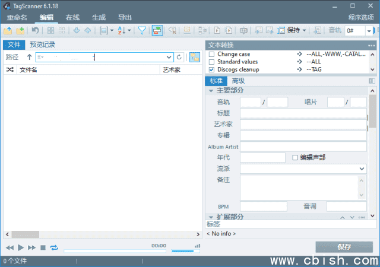Tick the Standard values checkbox
The width and height of the screenshot is (380, 267).
coord(211,62)
